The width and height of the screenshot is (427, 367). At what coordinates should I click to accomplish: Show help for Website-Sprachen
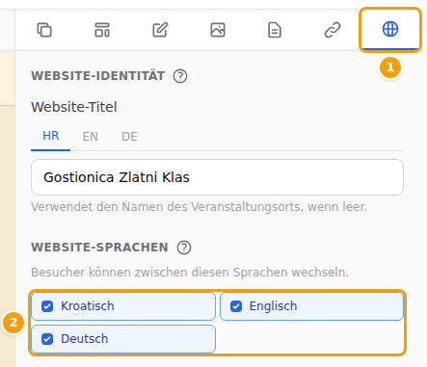pos(184,248)
